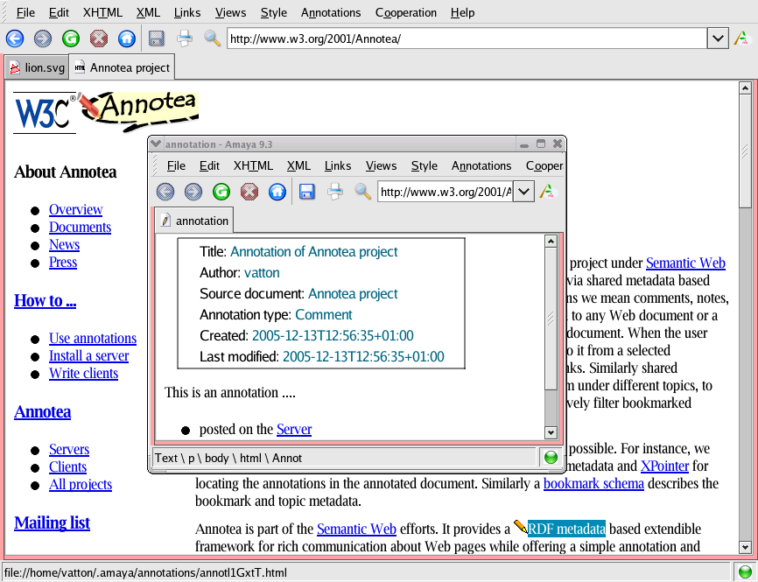The height and width of the screenshot is (582, 758).
Task: Open Find using main toolbar magnifier icon
Action: tap(212, 39)
